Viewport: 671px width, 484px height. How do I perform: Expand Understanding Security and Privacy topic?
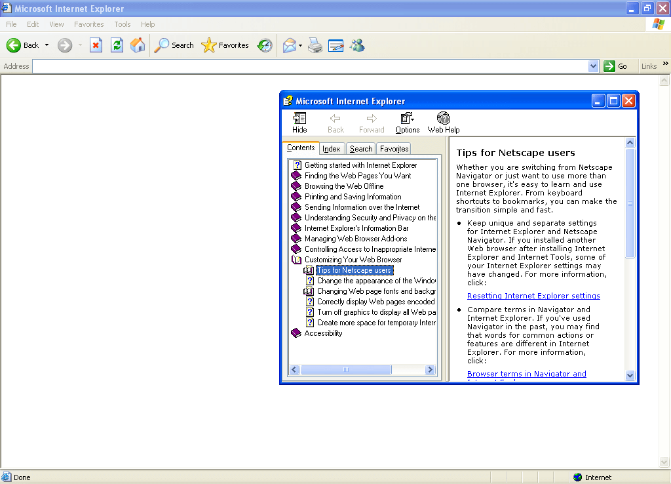tap(370, 218)
